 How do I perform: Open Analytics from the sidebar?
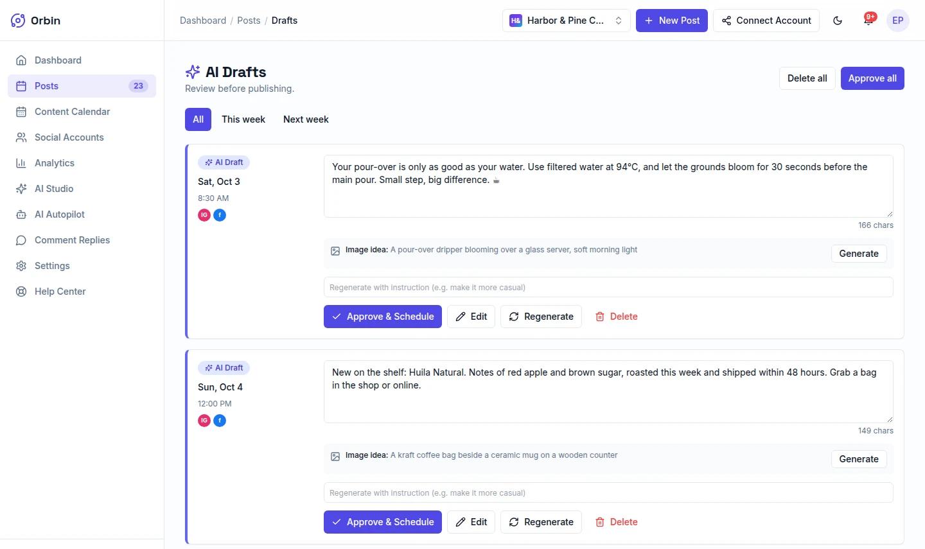tap(82, 163)
